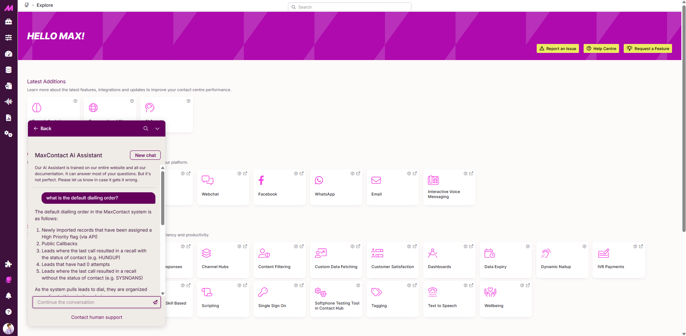Viewport: 686px width, 336px height.
Task: Click Report an Issue button
Action: [558, 49]
